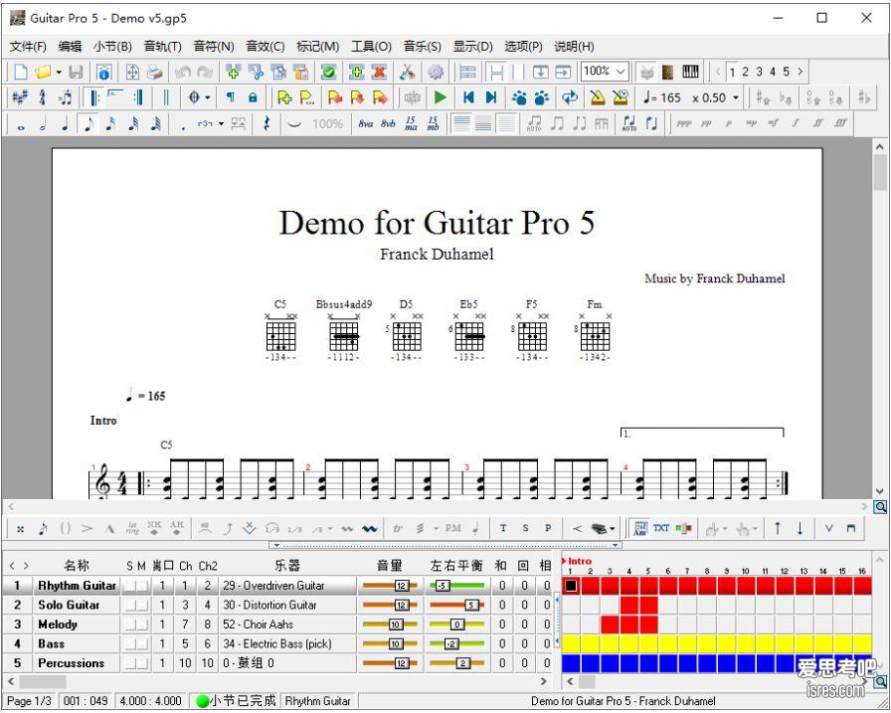This screenshot has height=713, width=891.
Task: Open the 文件(F) menu
Action: point(28,47)
